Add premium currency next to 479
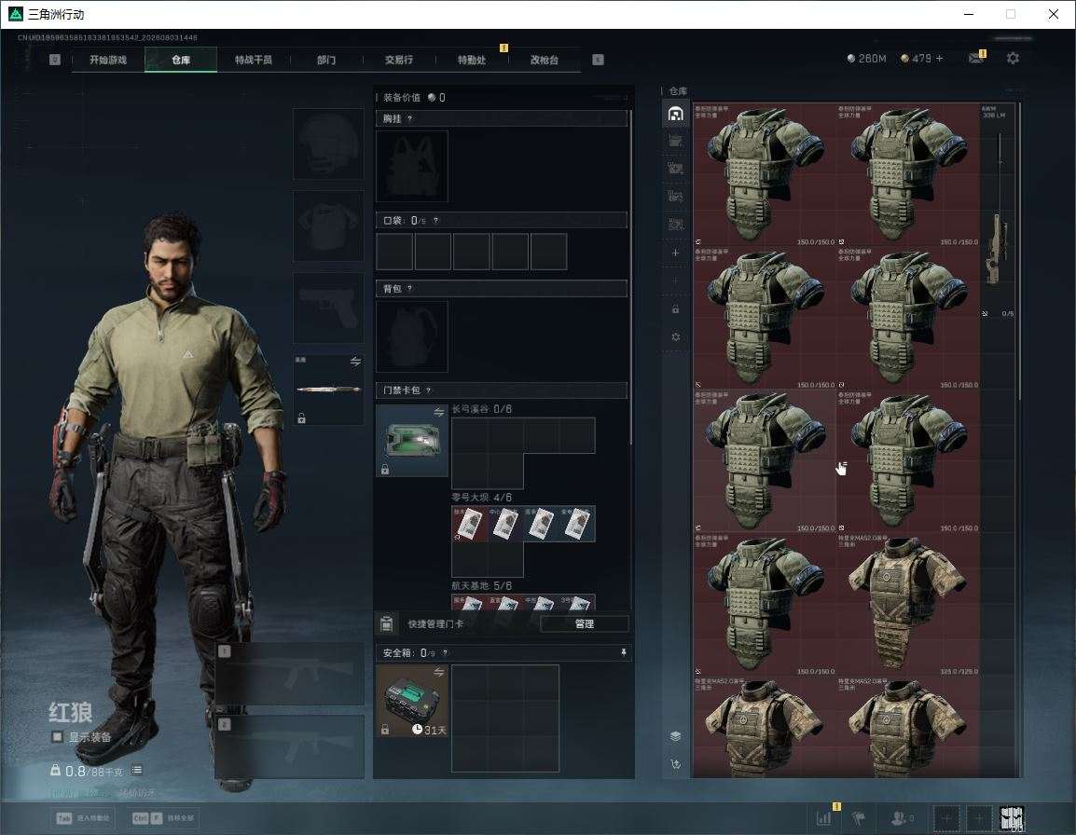Image resolution: width=1076 pixels, height=835 pixels. [940, 59]
